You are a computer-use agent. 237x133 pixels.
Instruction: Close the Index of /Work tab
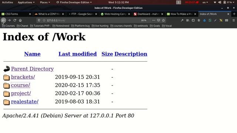point(228,14)
